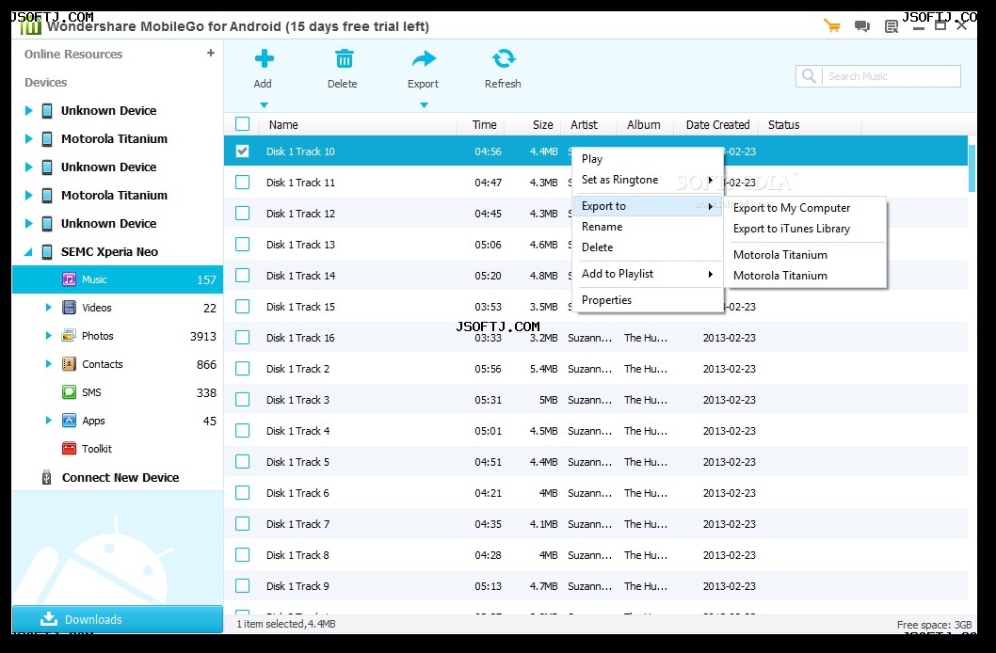Check the Disk 1 Track 11 checkbox
The height and width of the screenshot is (653, 996).
(x=242, y=183)
